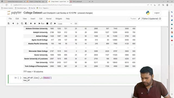The height and width of the screenshot is (98, 174).
Task: Open the New Tab bookmark
Action: point(32,8)
